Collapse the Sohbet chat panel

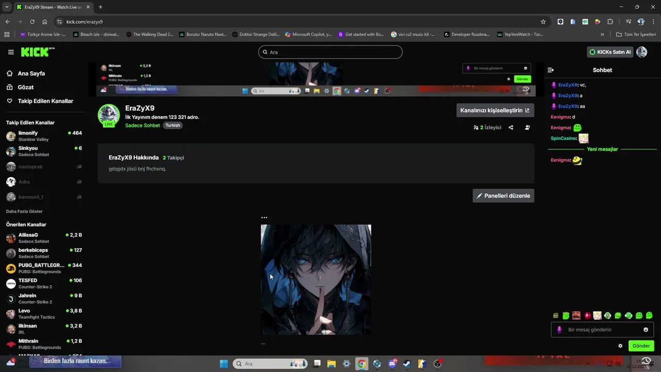click(x=550, y=70)
